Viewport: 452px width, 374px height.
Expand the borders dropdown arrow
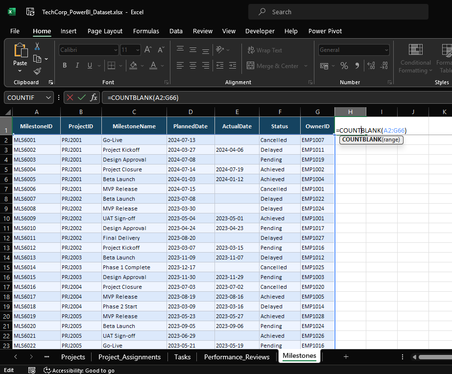point(120,66)
